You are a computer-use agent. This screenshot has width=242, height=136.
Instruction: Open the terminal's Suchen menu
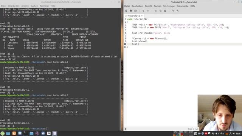(34, 6)
